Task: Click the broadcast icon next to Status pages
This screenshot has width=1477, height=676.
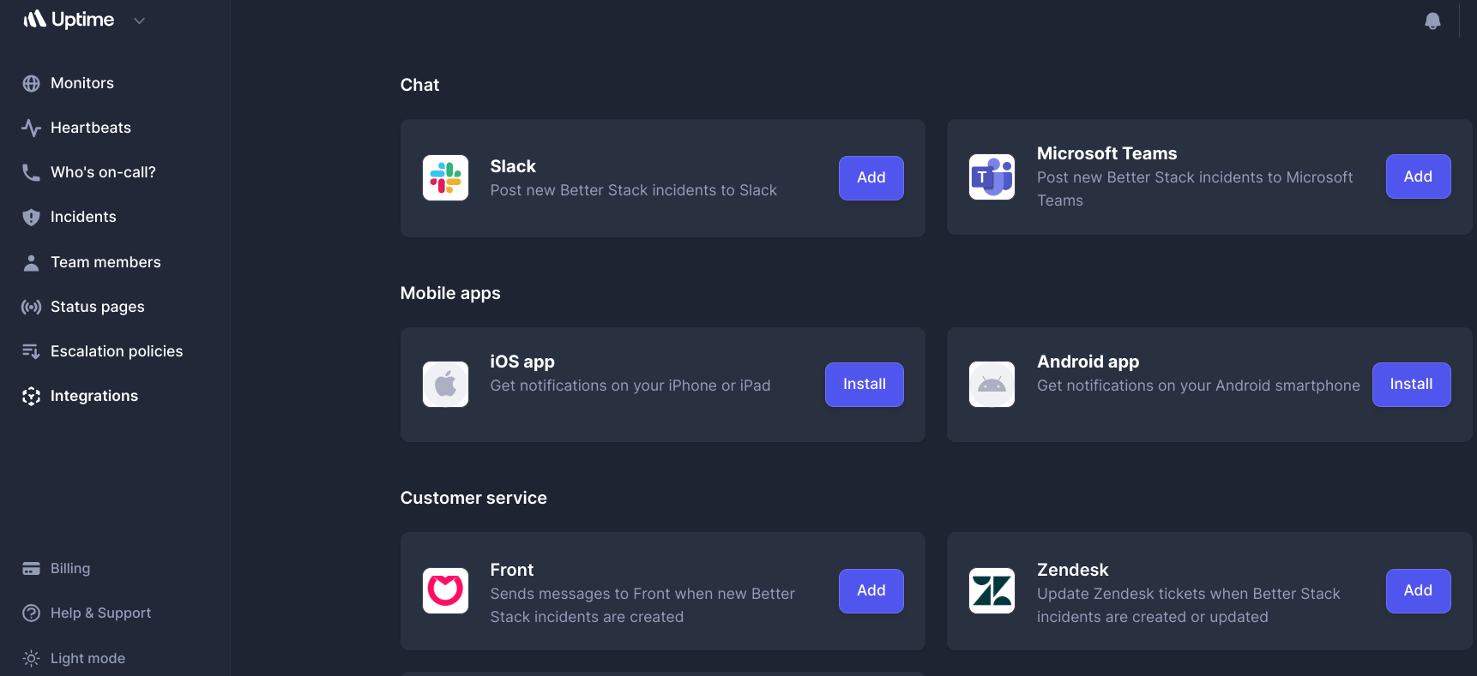Action: [31, 306]
